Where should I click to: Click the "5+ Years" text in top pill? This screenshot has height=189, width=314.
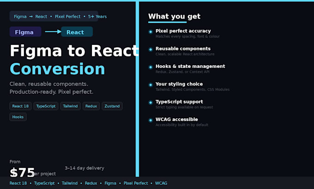click(x=97, y=17)
